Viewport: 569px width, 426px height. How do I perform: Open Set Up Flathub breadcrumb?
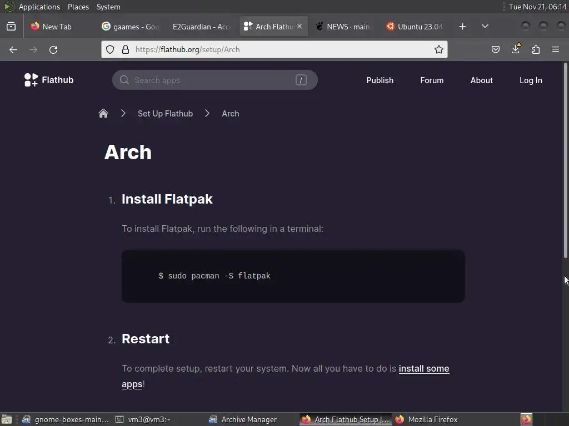click(x=165, y=114)
